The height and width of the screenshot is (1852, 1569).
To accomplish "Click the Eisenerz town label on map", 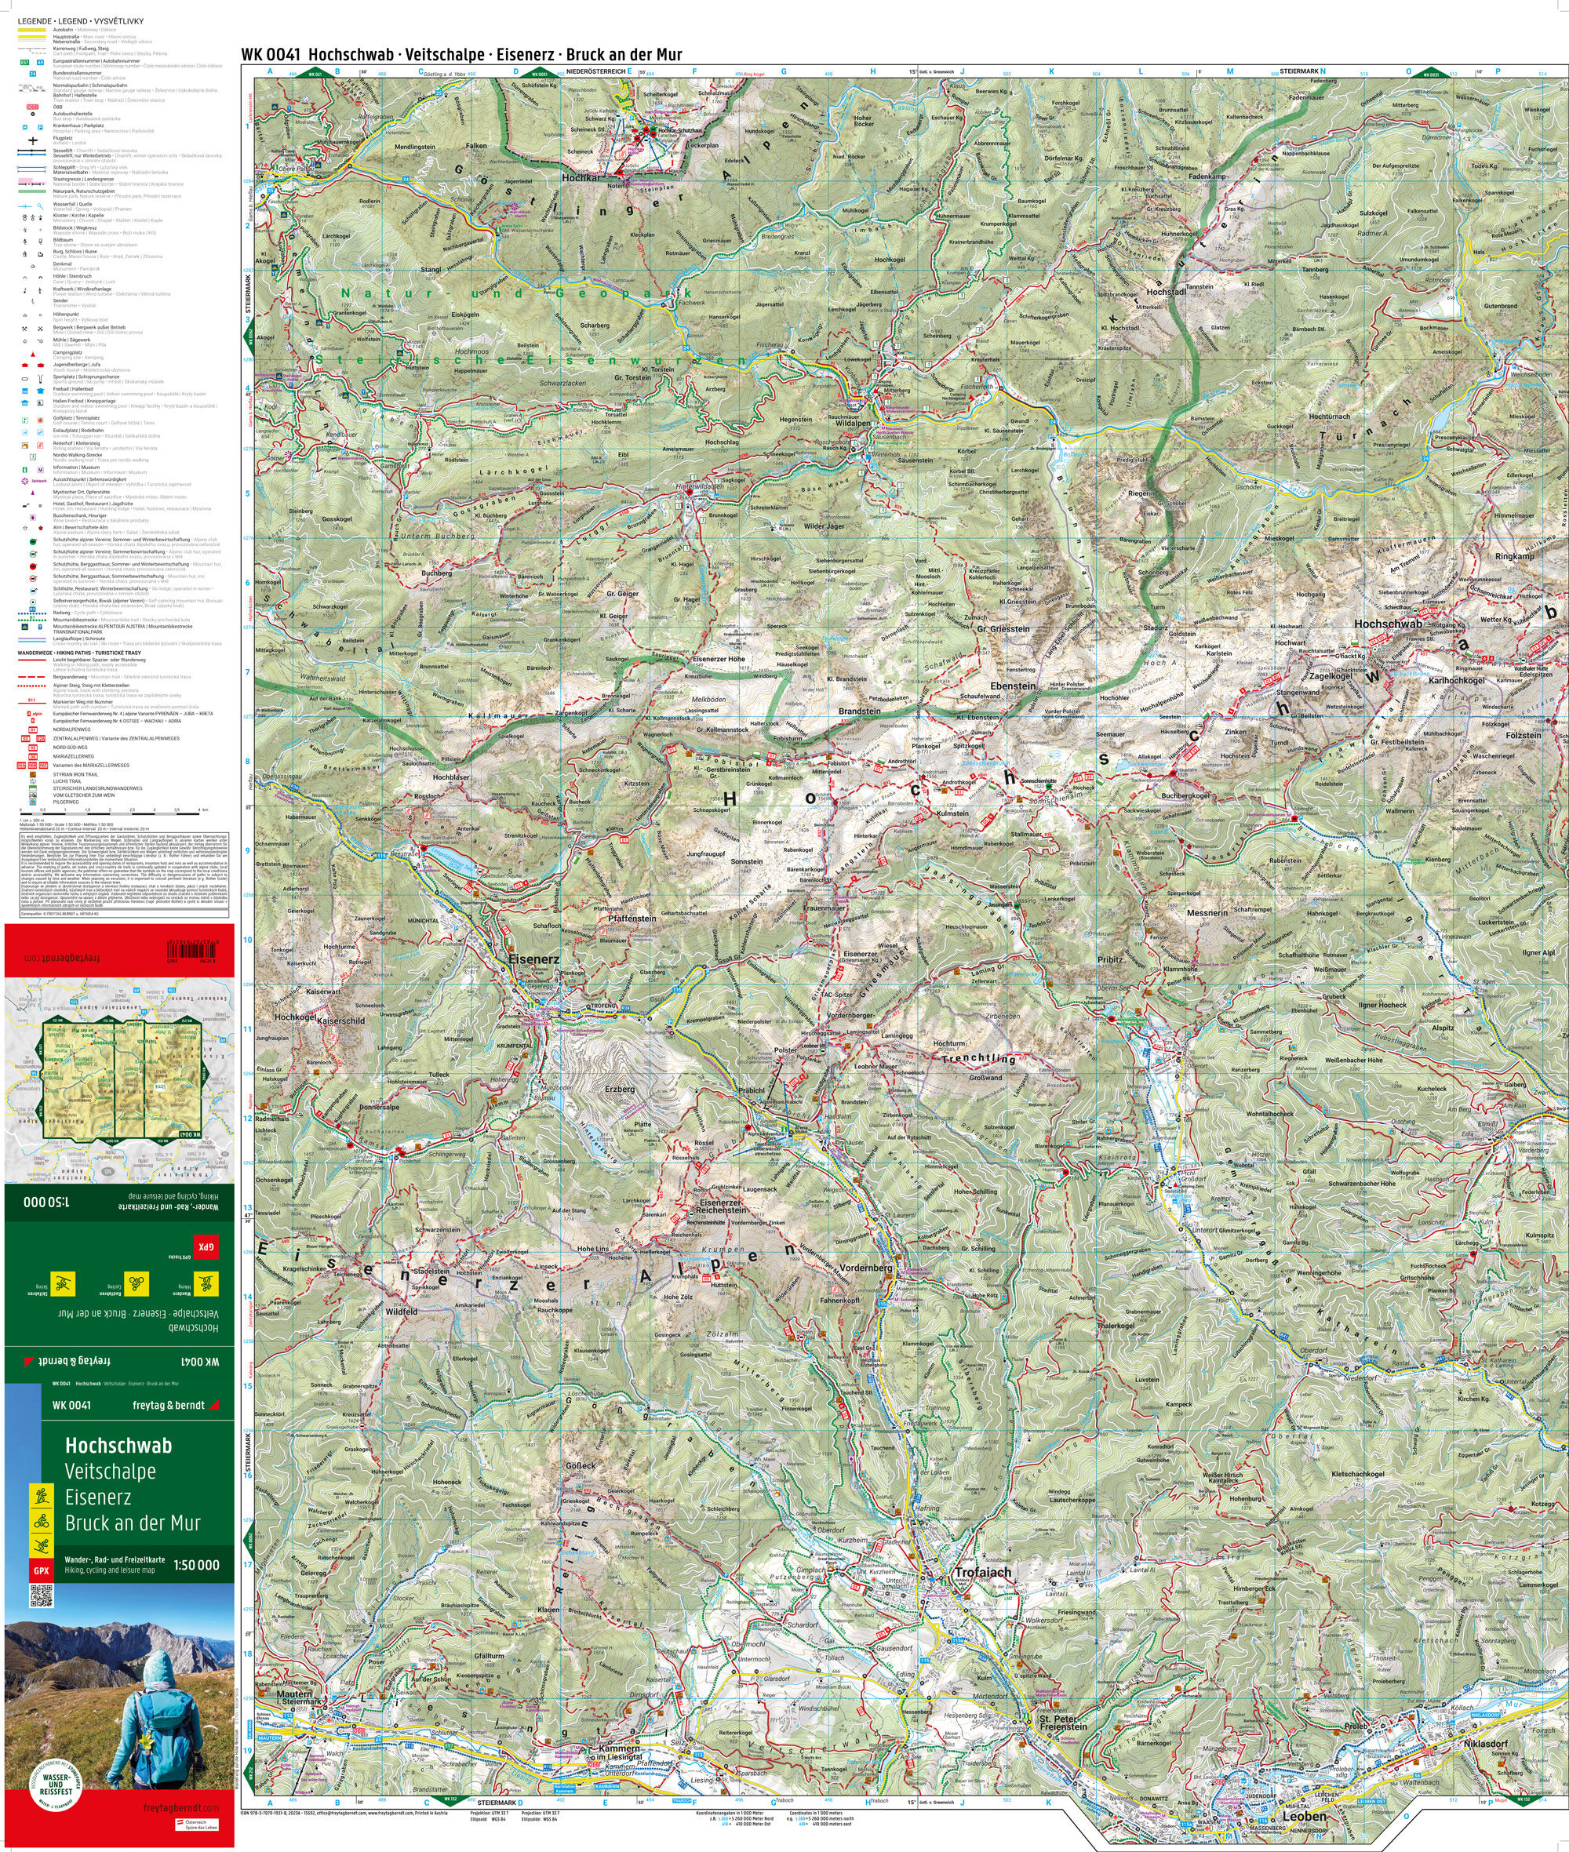I will (x=533, y=960).
